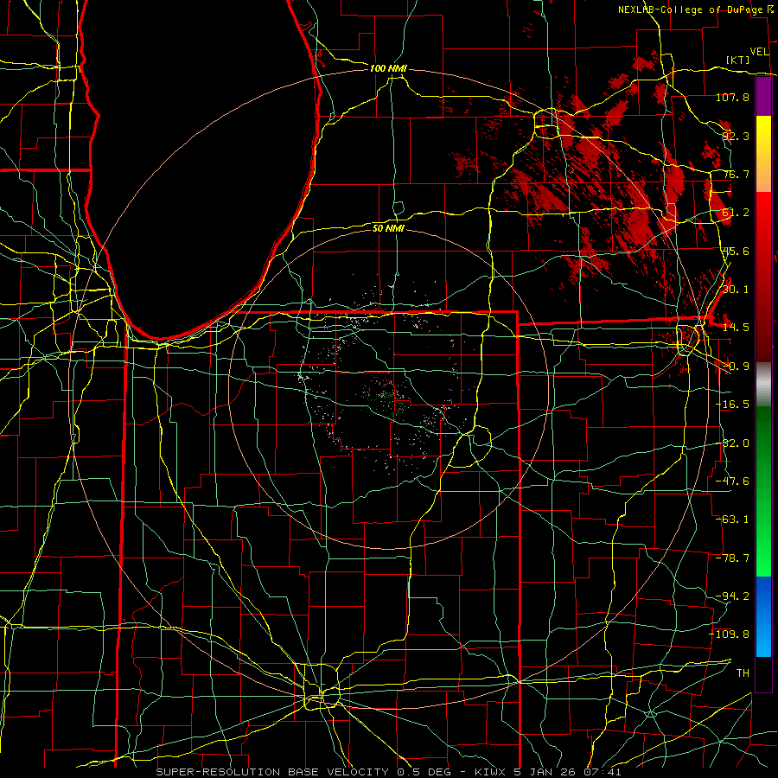Viewport: 778px width, 778px height.
Task: Click the 14.5 legend value
Action: (x=736, y=328)
